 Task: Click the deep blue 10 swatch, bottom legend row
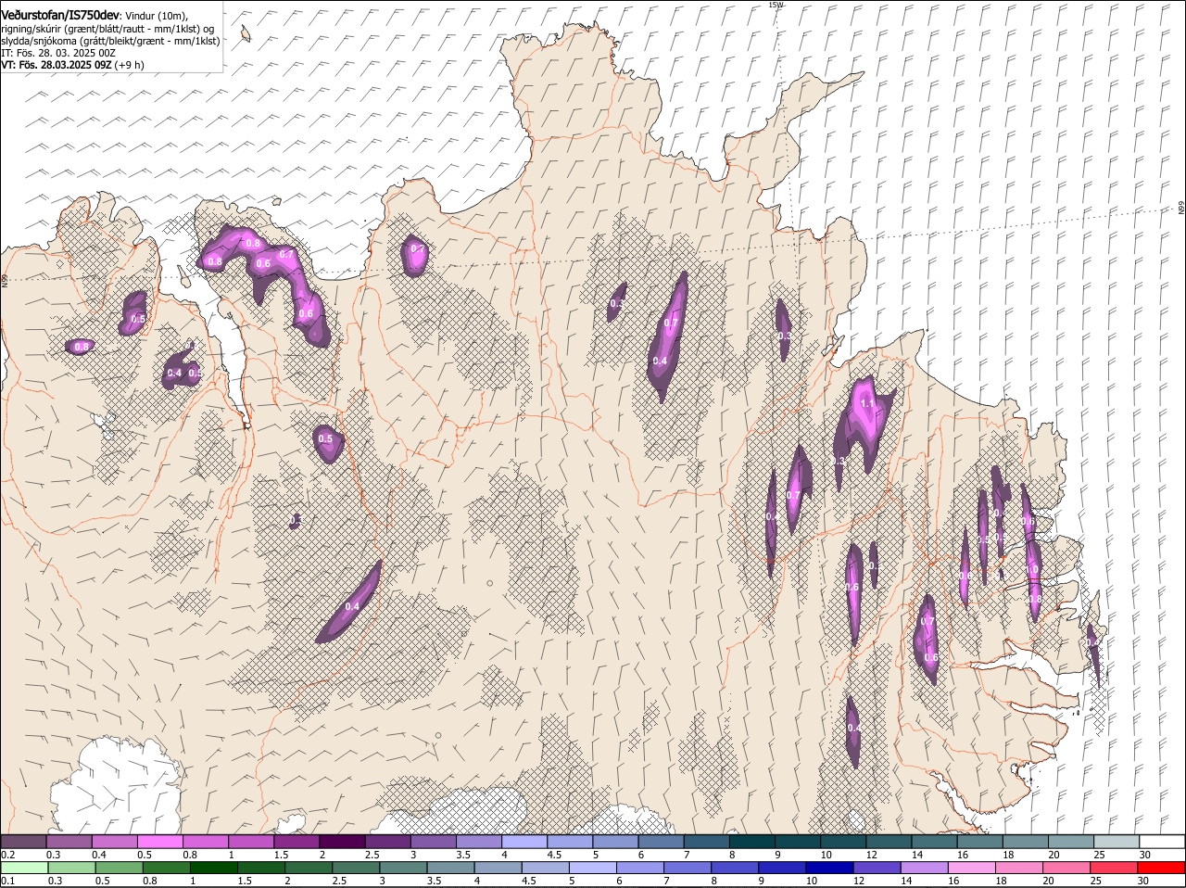(830, 868)
